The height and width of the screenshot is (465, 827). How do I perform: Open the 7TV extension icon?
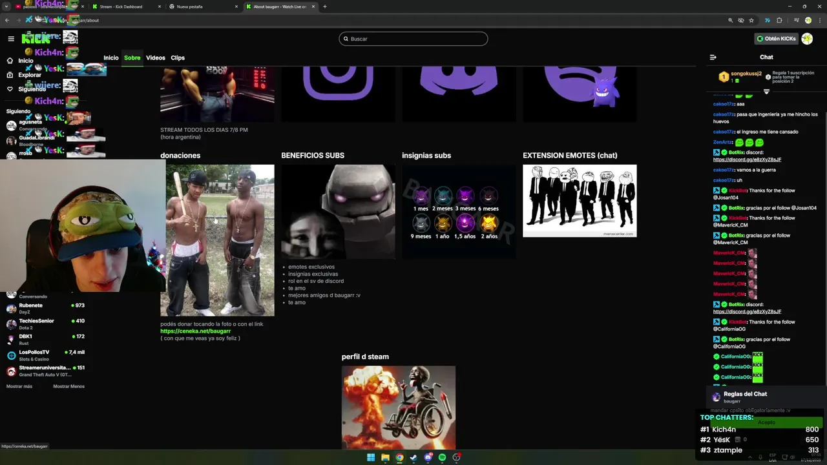click(x=768, y=20)
